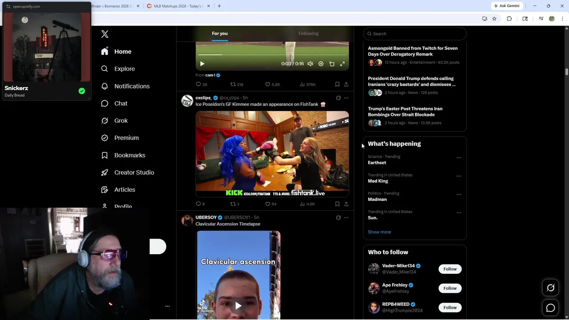This screenshot has height=320, width=569.
Task: Like the post with 5.8K likes
Action: pyautogui.click(x=272, y=84)
